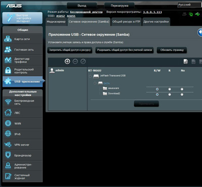Set asusware folder to R/W
This screenshot has height=187, width=202.
point(157,89)
